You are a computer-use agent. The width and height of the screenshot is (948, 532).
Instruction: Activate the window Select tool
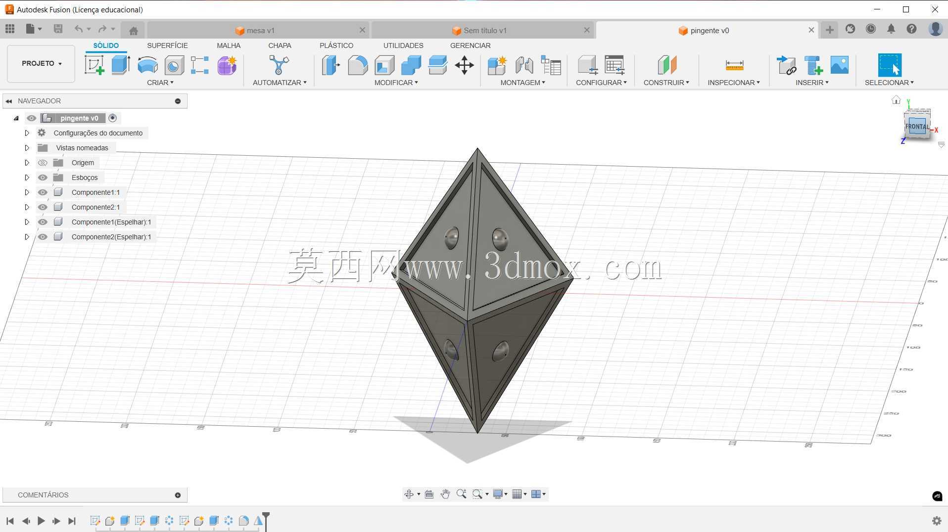(x=890, y=65)
